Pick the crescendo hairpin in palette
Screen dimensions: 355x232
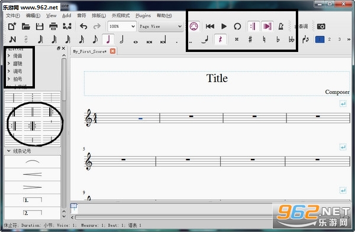tap(33, 174)
